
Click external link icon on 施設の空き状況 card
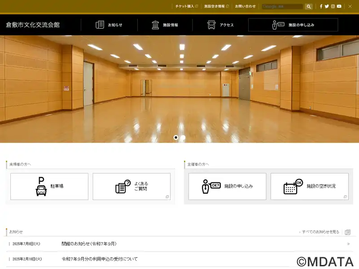click(x=345, y=197)
